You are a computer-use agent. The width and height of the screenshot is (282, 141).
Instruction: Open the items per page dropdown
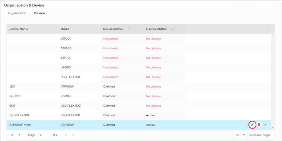240,135
